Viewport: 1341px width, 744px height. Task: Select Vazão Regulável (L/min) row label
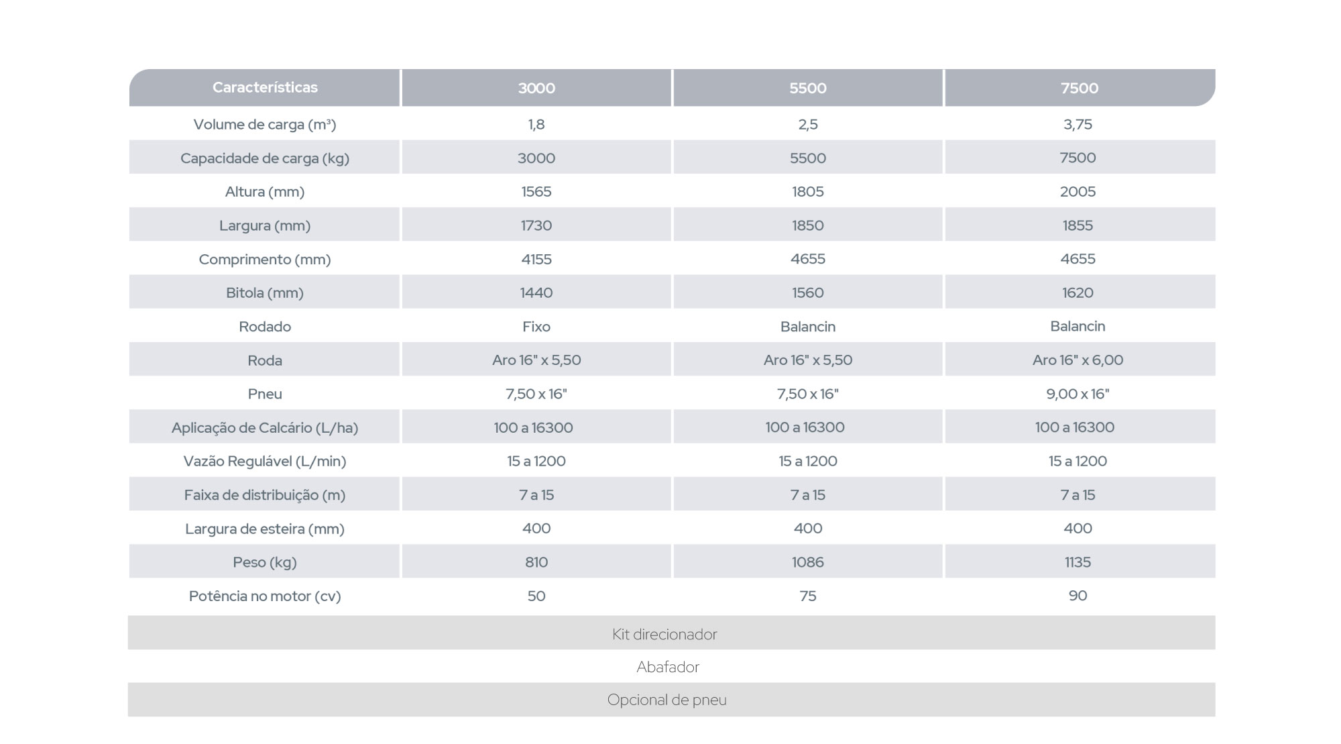pyautogui.click(x=265, y=461)
